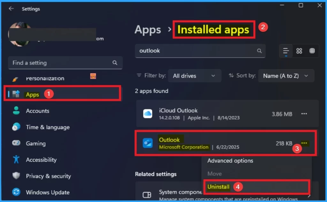Open the Sort by Name (A to Z) dropdown
Image resolution: width=327 pixels, height=202 pixels.
[286, 76]
